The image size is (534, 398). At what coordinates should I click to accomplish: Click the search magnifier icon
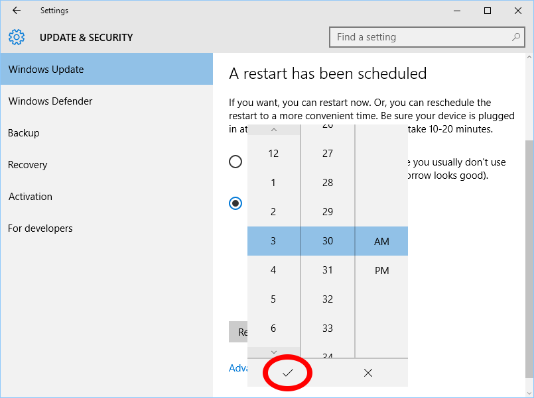(x=516, y=37)
